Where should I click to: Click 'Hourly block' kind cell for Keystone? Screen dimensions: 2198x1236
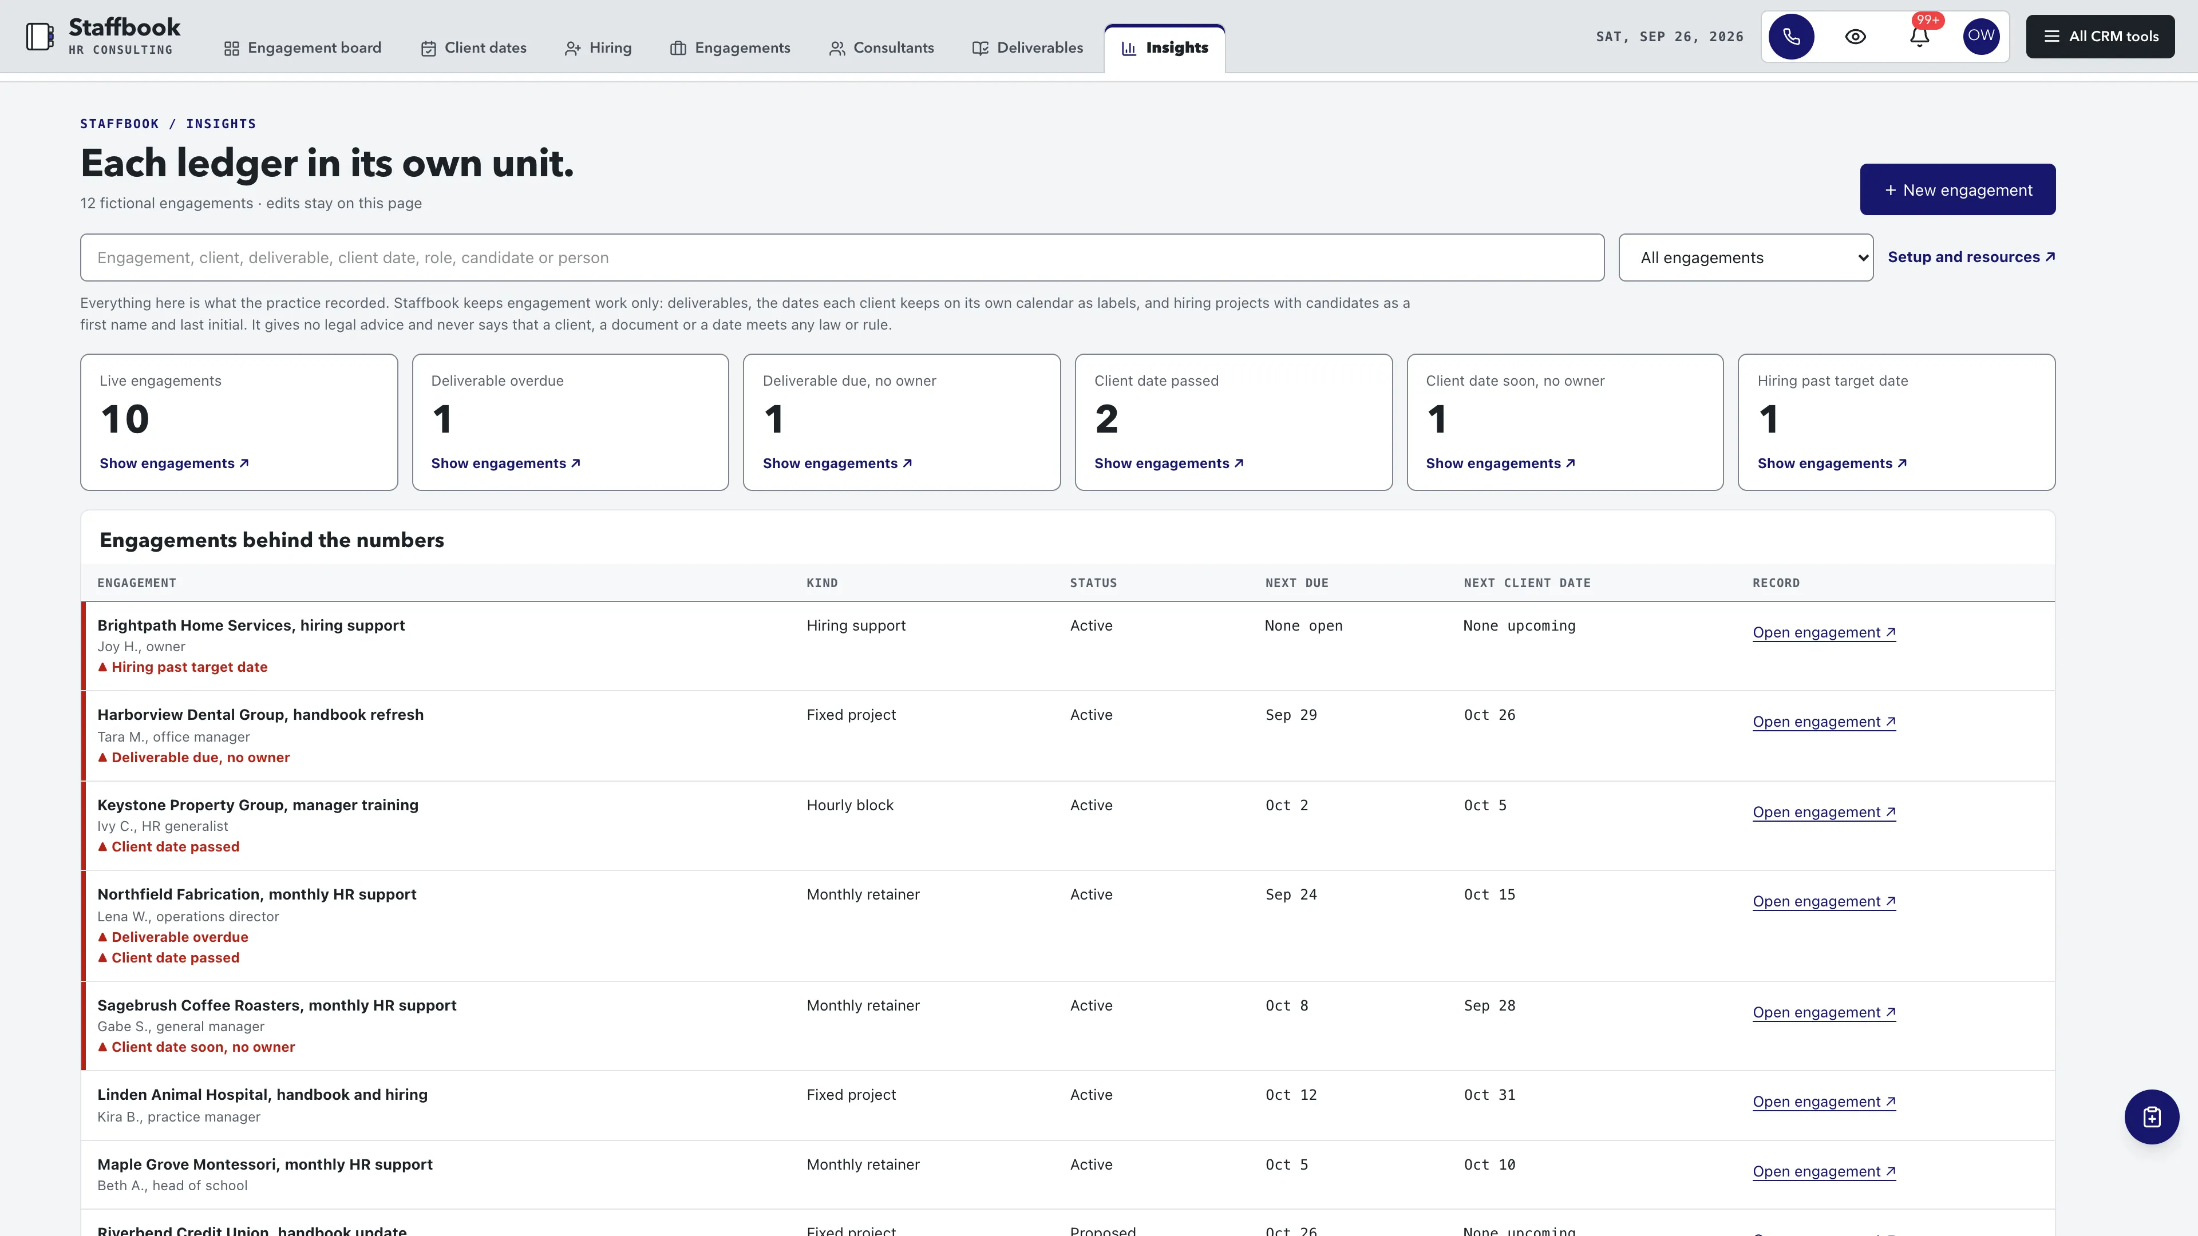[850, 805]
